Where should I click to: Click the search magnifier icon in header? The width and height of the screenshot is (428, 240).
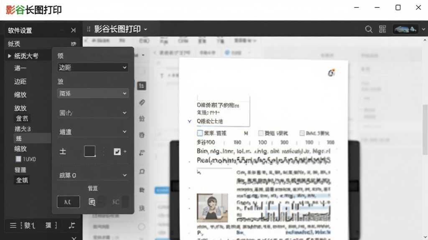(x=369, y=29)
